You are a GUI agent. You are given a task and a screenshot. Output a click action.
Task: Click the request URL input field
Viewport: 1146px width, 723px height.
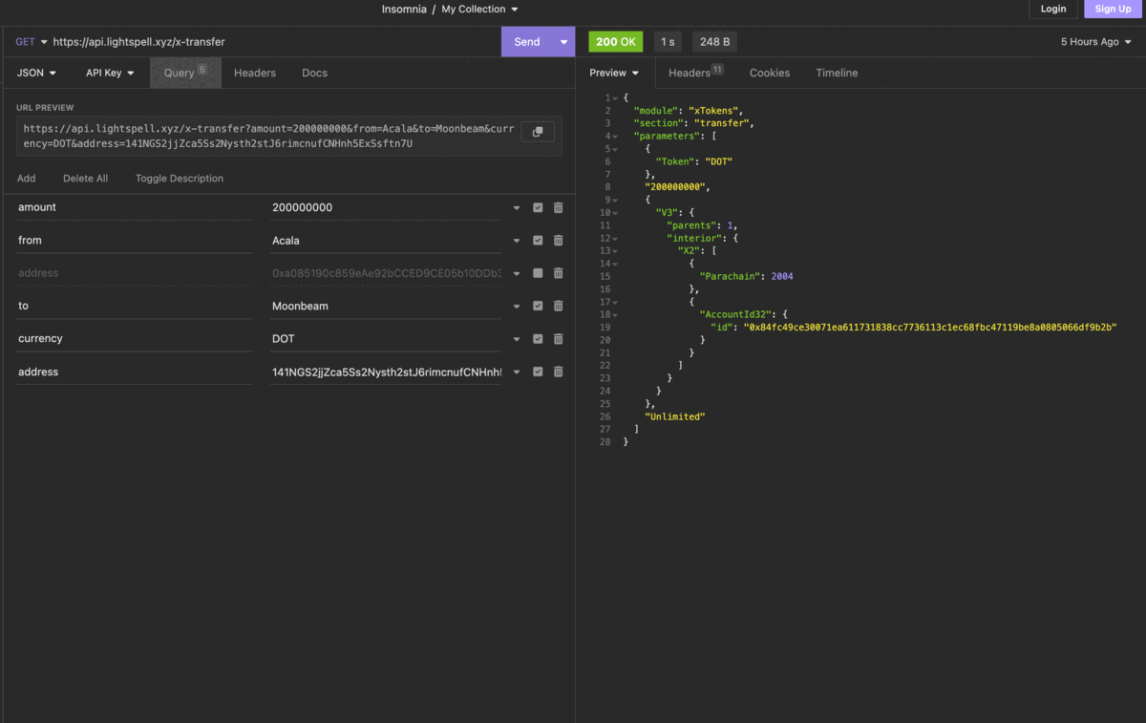pyautogui.click(x=267, y=42)
